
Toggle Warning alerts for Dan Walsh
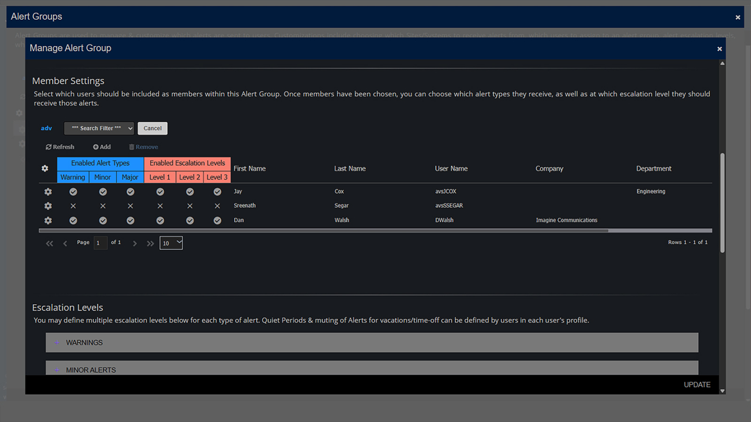point(73,220)
